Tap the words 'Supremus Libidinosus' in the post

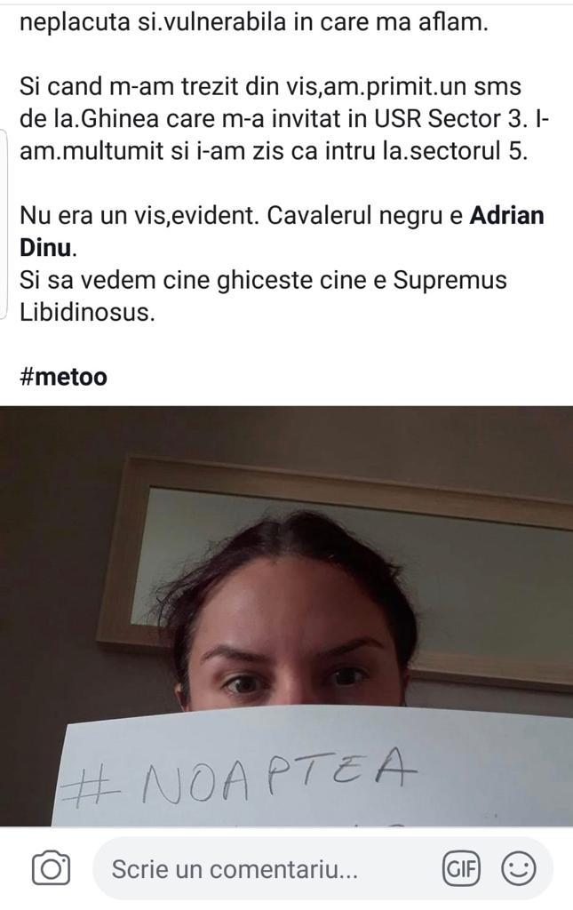pos(263,296)
